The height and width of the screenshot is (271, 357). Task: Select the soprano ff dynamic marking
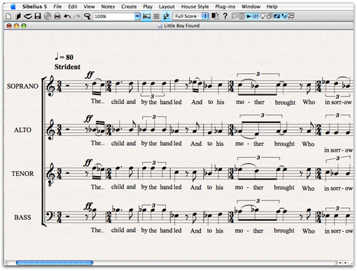pos(90,75)
